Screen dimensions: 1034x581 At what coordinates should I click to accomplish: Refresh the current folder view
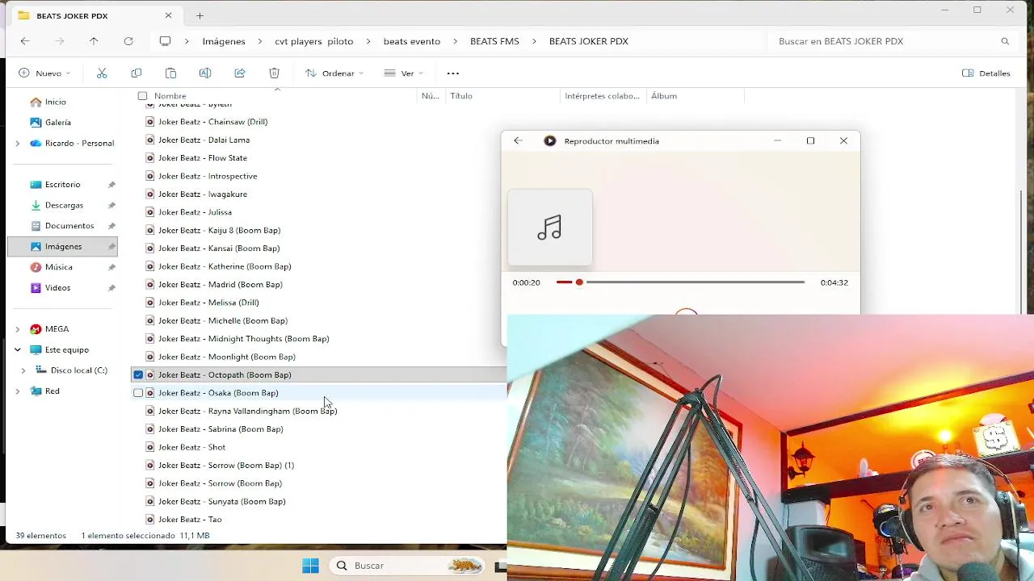(128, 41)
